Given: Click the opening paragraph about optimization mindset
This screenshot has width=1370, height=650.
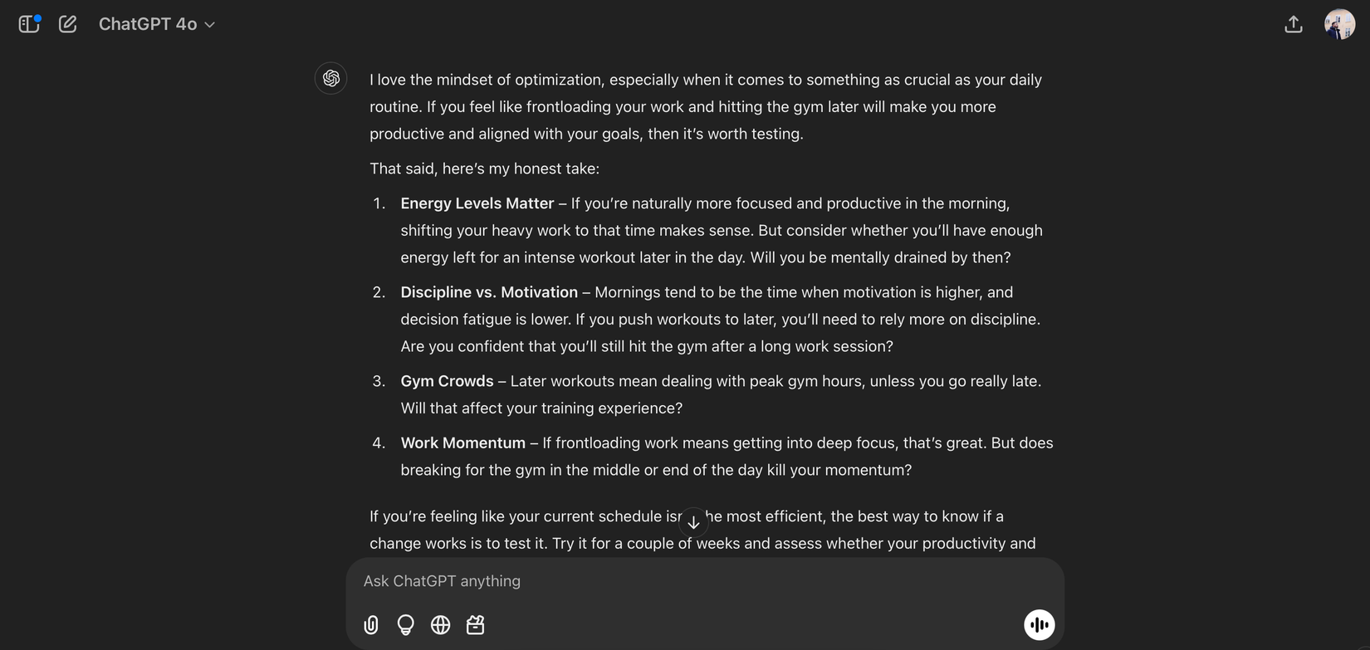Looking at the screenshot, I should pyautogui.click(x=705, y=106).
